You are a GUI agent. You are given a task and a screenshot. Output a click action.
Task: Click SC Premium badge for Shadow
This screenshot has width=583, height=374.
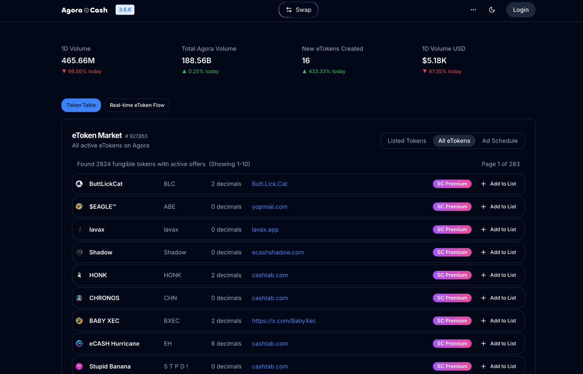pos(452,252)
